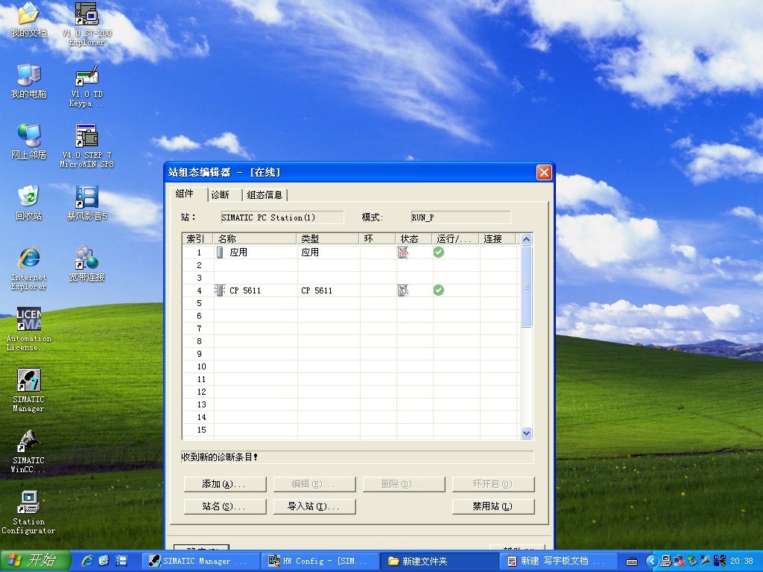Select the 我的电脑 desktop icon
Viewport: 763px width, 572px height.
29,81
